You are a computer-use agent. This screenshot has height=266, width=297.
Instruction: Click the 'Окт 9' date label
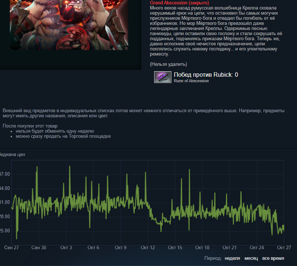[x=121, y=248]
